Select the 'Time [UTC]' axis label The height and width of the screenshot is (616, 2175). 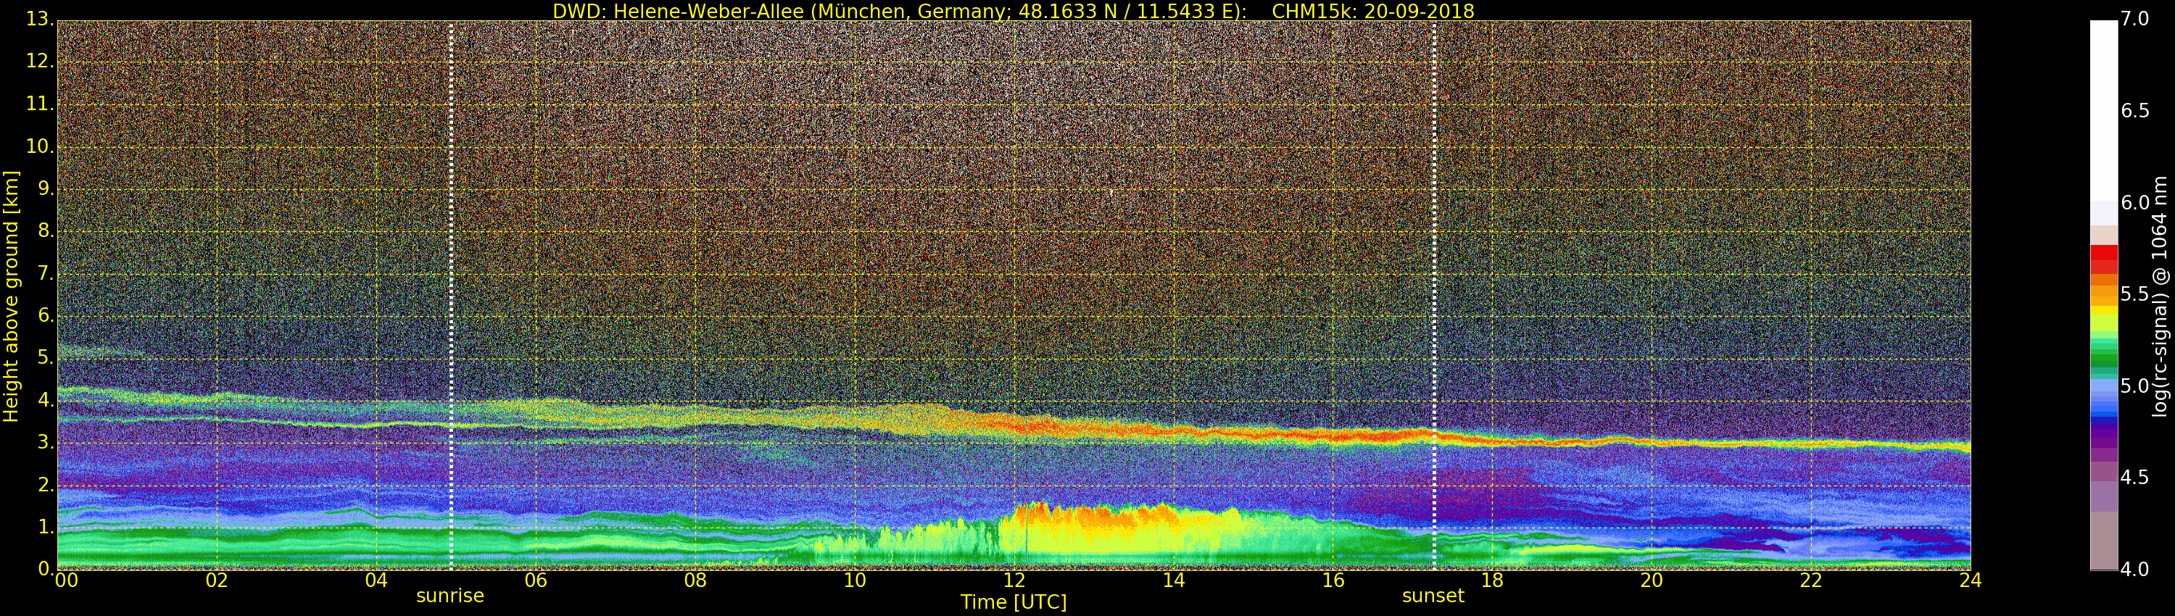click(1014, 602)
